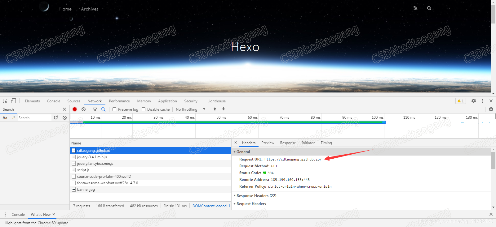Open DevTools three-dot customize menu

(482, 101)
